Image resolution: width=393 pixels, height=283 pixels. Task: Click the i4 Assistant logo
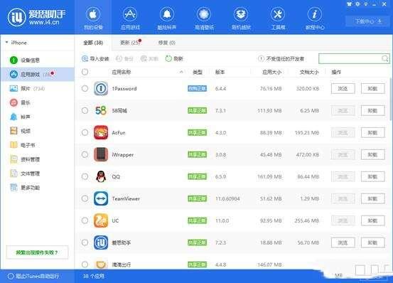(x=36, y=17)
